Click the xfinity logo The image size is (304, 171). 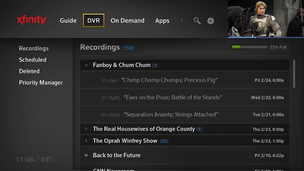tap(32, 20)
